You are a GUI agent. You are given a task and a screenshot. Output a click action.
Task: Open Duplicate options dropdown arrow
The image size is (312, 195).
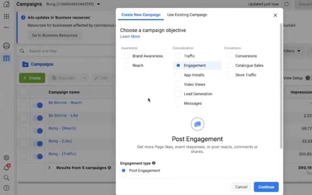84,78
